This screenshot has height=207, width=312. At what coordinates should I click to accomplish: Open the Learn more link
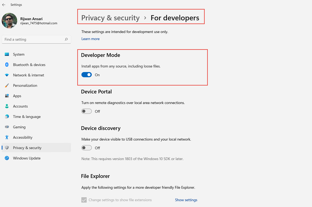[90, 38]
